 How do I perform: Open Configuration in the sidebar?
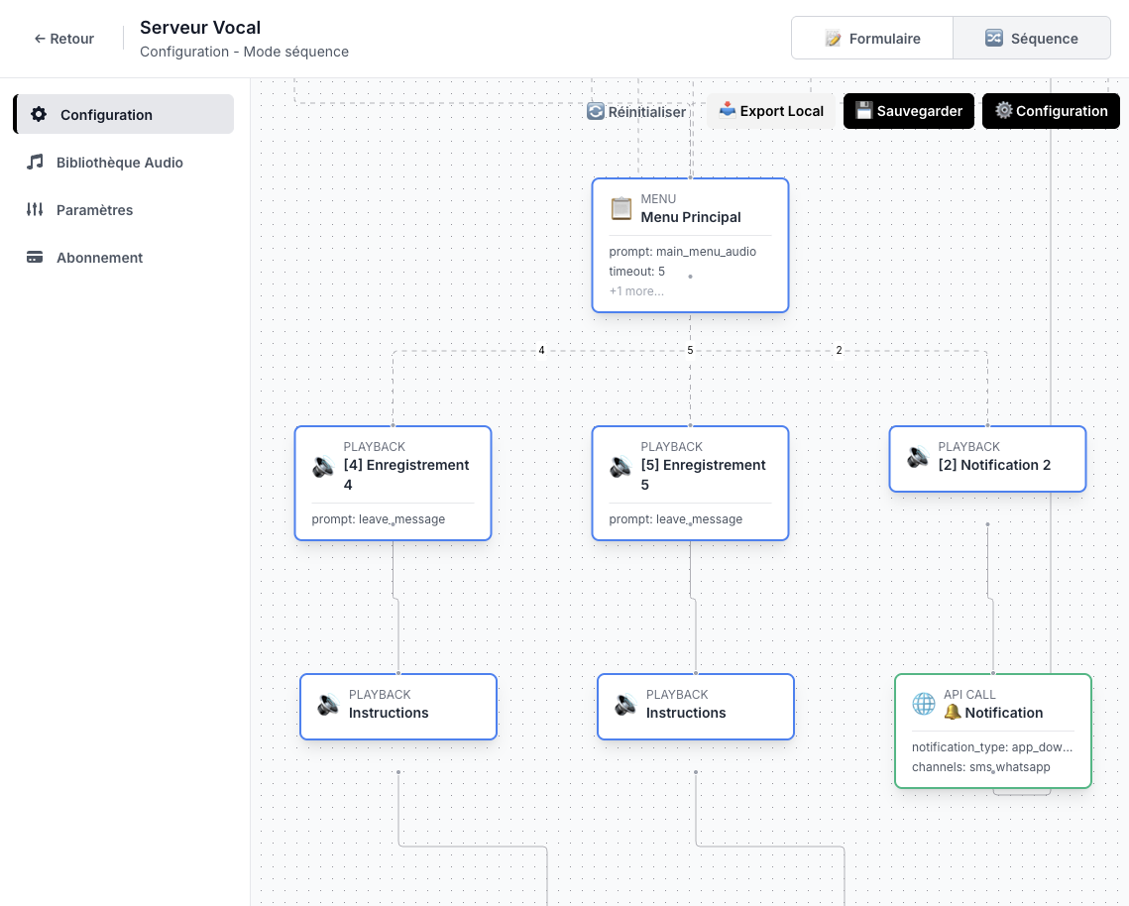pyautogui.click(x=124, y=114)
